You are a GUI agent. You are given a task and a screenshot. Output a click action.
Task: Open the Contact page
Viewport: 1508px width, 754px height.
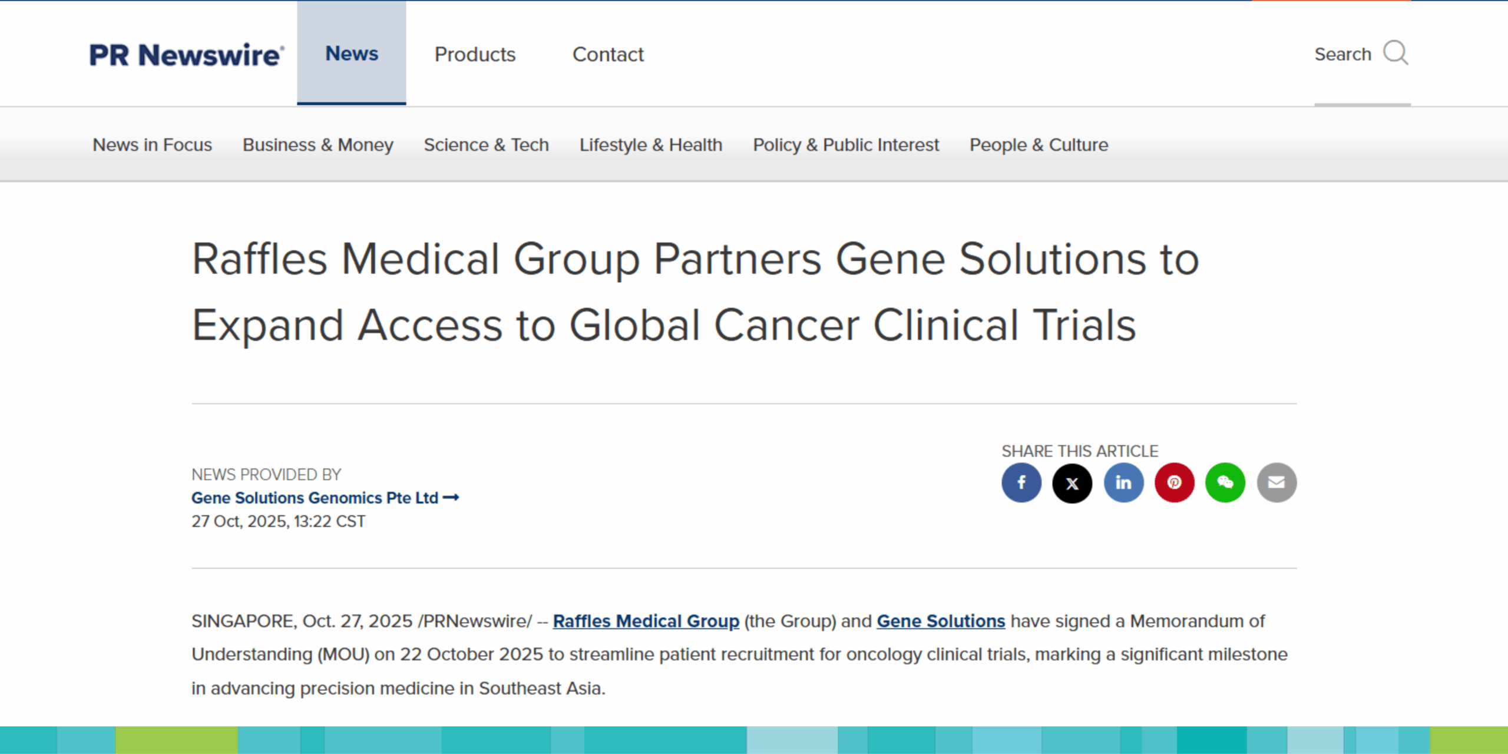[607, 55]
